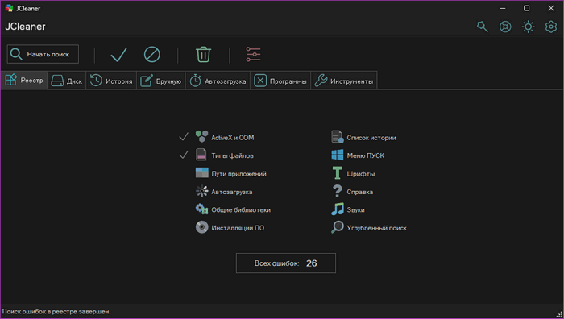Viewport: 564px width, 319px height.
Task: Select the ActiveX и COM label
Action: 233,138
